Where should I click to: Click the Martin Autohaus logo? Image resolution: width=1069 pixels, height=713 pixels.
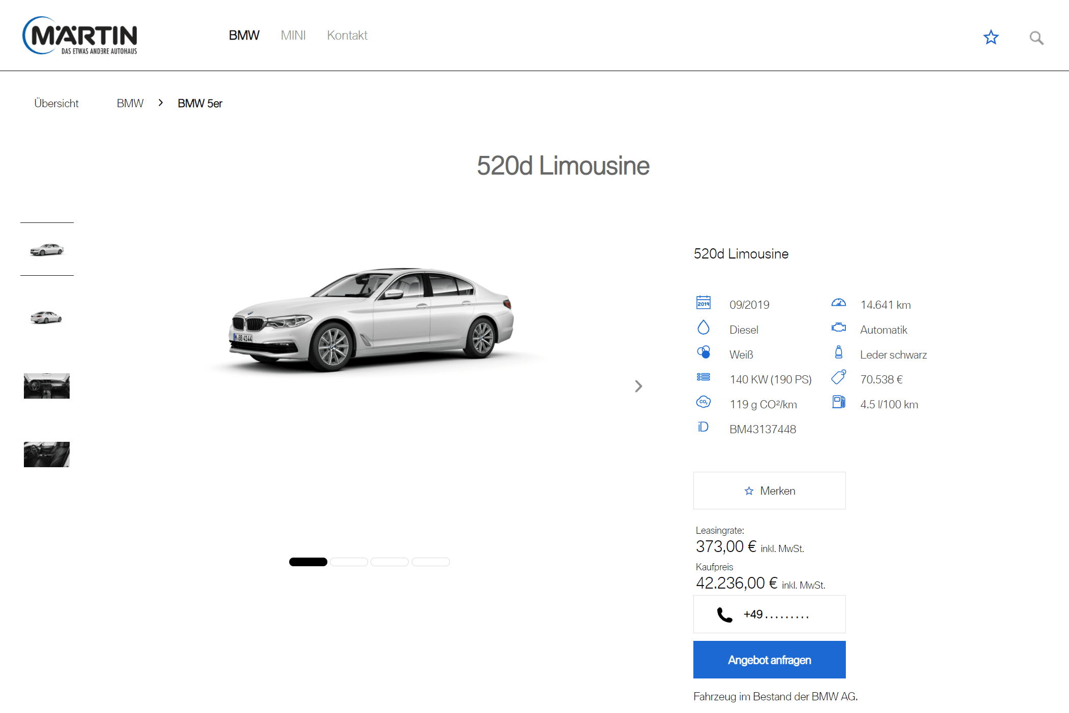point(80,36)
